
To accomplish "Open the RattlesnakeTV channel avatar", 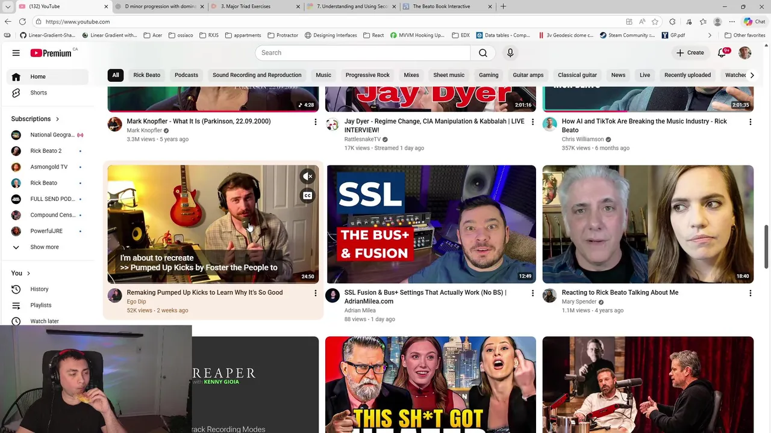I will click(332, 124).
